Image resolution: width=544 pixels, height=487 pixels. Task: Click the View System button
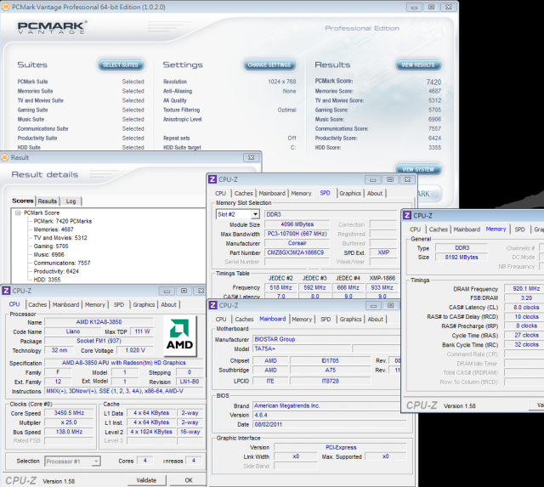pyautogui.click(x=418, y=169)
